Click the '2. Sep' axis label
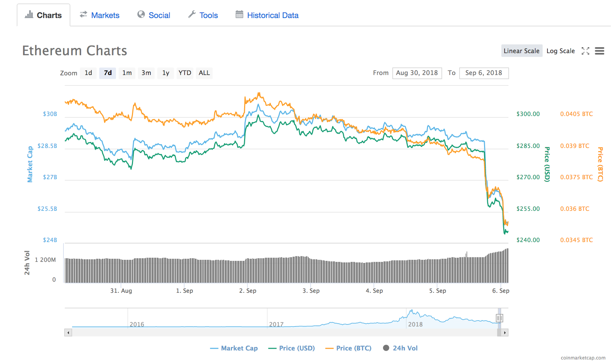Screen dimensions: 615x364 [248, 291]
